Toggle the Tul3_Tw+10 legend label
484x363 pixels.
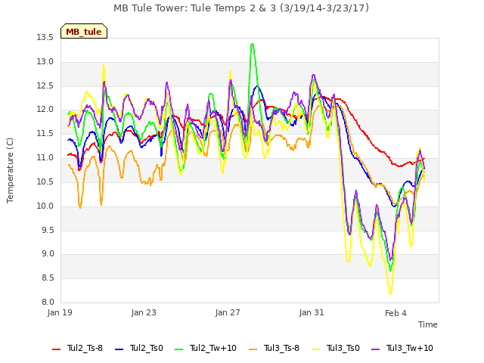point(410,349)
